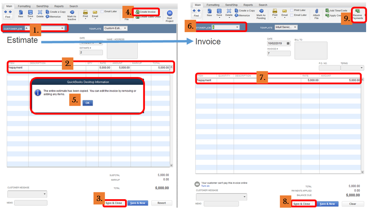Click the New icon in Estimate window
The height and width of the screenshot is (210, 374).
21,12
